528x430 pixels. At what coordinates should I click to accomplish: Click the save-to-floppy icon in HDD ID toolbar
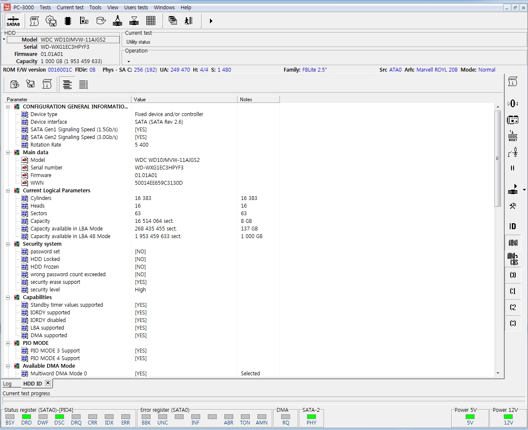tap(31, 84)
